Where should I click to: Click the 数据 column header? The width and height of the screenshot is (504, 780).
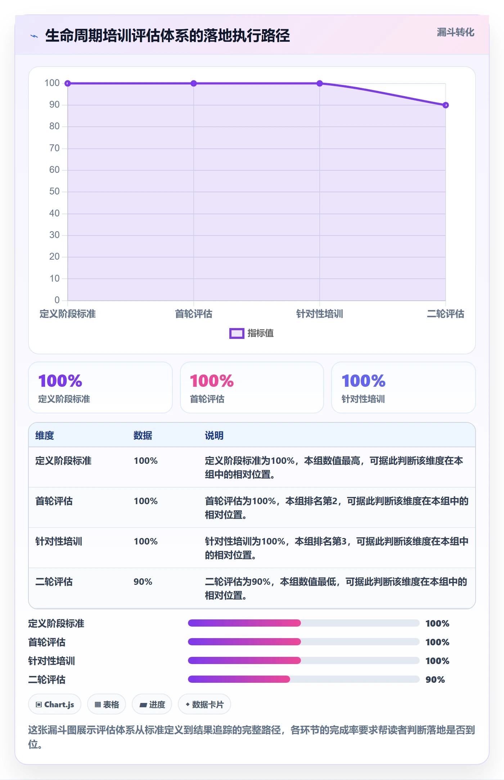143,435
